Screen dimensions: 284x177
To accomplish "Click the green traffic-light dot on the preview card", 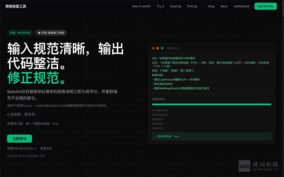I will 162,48.
